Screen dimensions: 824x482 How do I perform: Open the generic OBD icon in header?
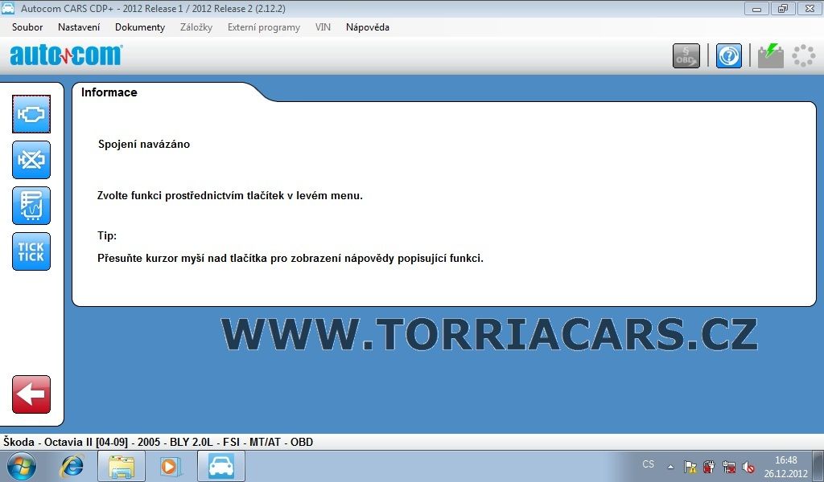click(x=686, y=55)
